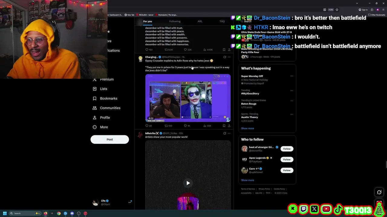Open Other Bookmarks folder
Viewport: 387px width, 217px height.
click(377, 15)
